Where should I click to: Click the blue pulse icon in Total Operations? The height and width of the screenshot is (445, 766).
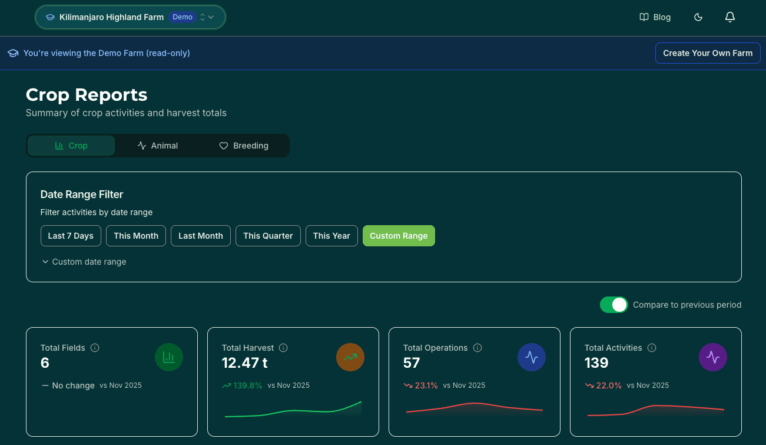(x=532, y=357)
